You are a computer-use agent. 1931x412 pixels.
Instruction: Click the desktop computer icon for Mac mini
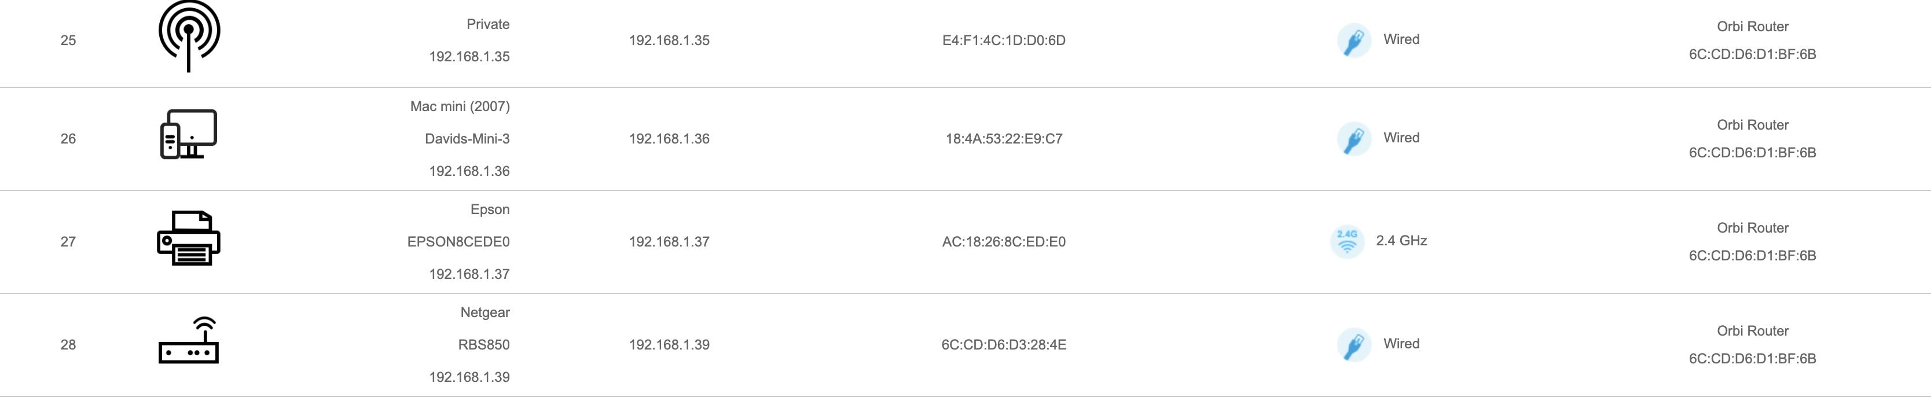[189, 135]
